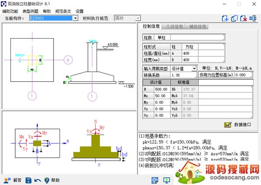Viewport: 261px width, 185px height.
Task: Click the hd label in footing diagram
Action: click(124, 154)
